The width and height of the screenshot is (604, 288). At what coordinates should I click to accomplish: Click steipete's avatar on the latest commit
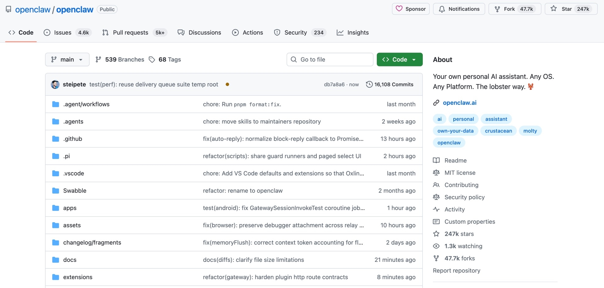pos(55,84)
